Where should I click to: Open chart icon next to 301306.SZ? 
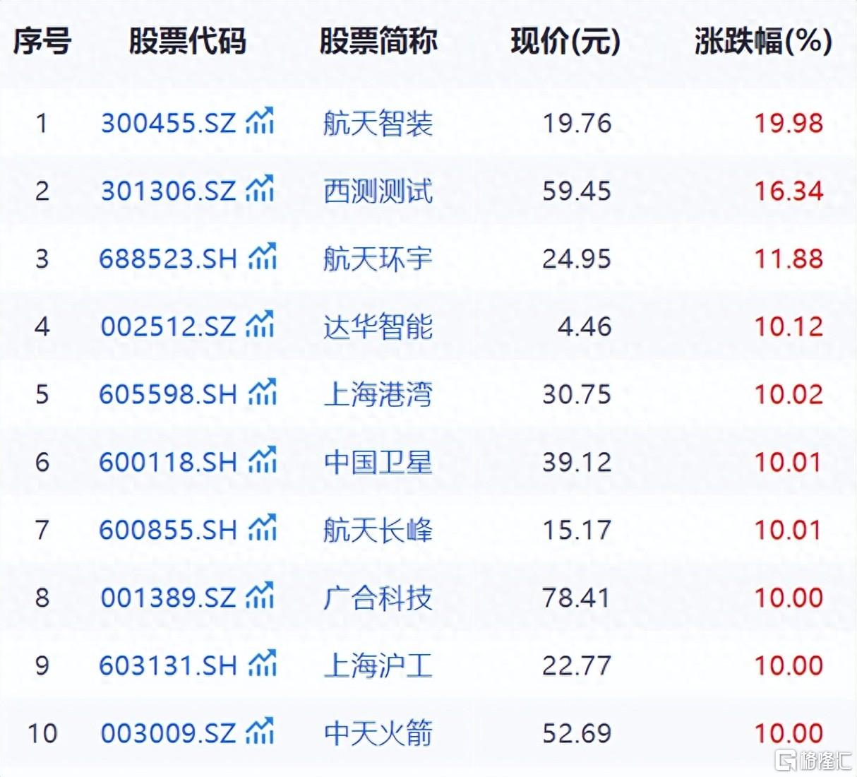[x=260, y=190]
